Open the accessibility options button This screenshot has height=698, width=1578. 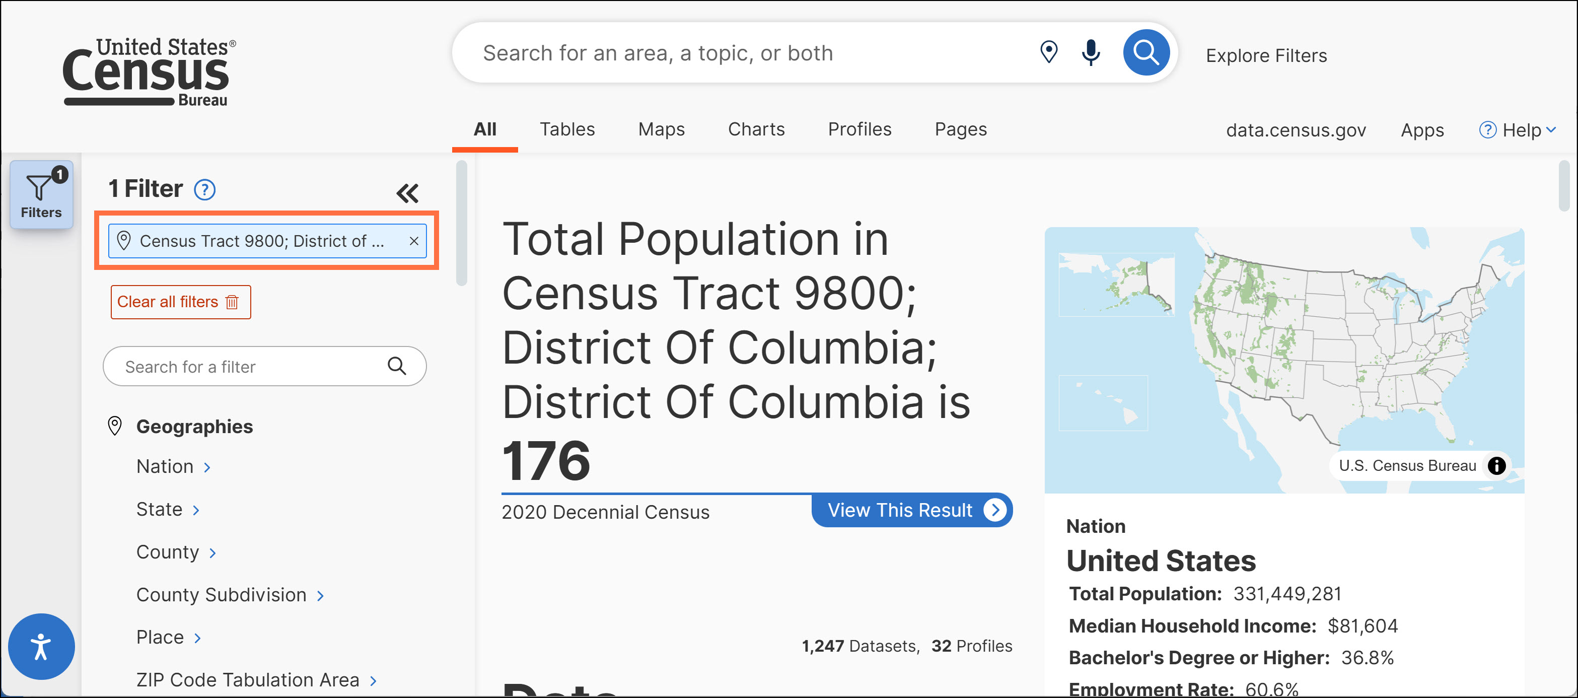41,646
